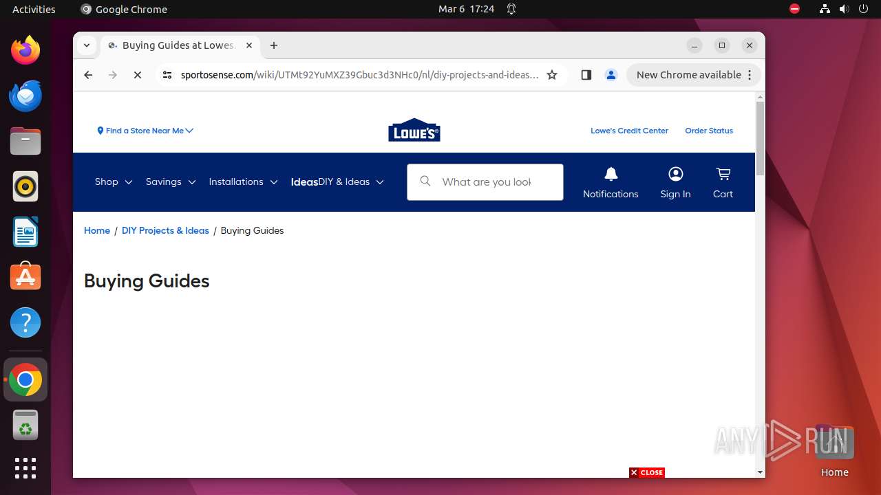Open Chrome profile avatar

(611, 75)
